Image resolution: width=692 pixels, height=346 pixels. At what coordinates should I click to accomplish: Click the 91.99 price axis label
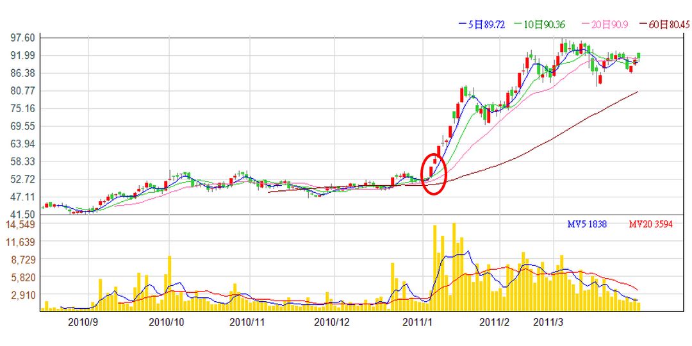22,56
